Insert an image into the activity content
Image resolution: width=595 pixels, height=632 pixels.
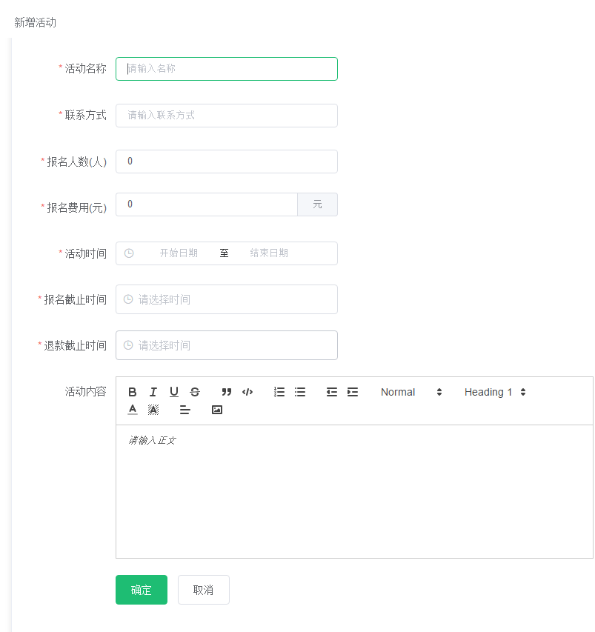pyautogui.click(x=216, y=409)
